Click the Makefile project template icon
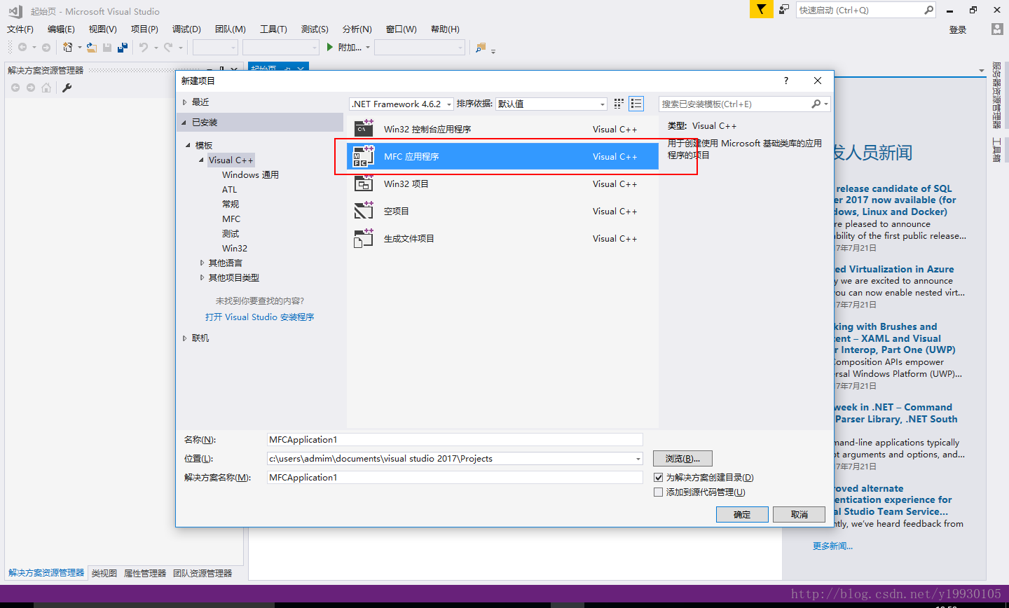Image resolution: width=1009 pixels, height=608 pixels. [x=364, y=238]
